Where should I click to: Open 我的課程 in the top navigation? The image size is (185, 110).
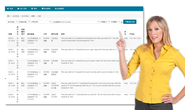[46, 9]
